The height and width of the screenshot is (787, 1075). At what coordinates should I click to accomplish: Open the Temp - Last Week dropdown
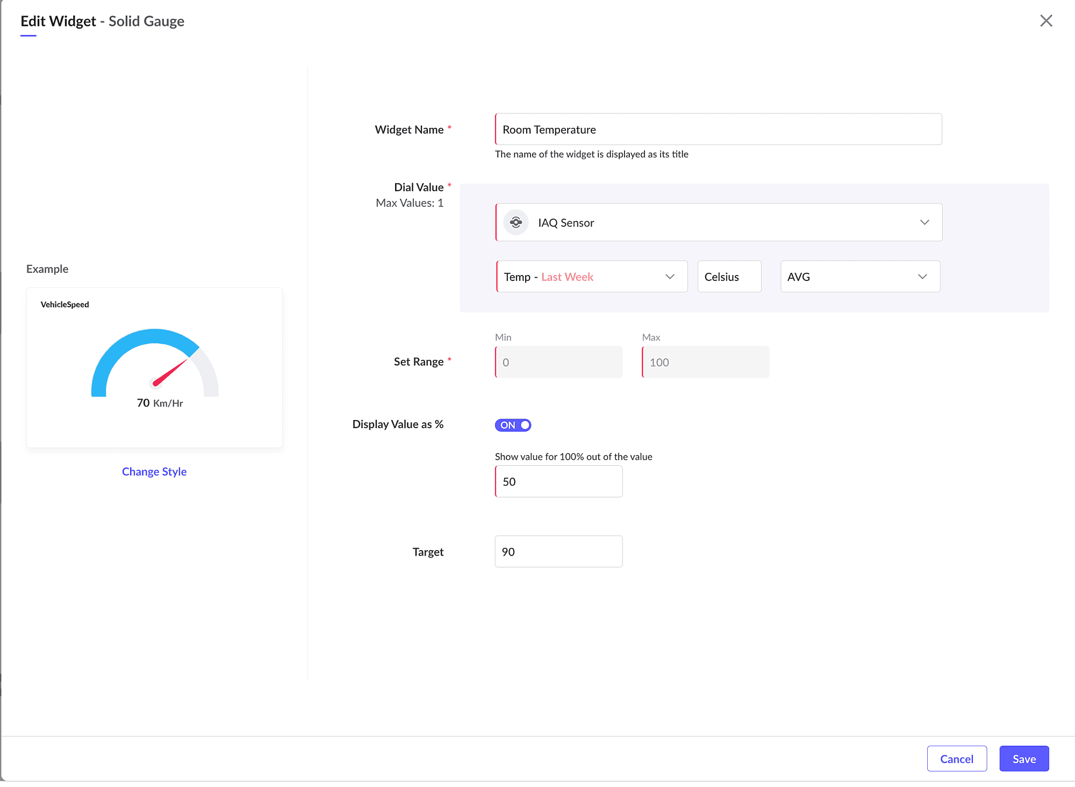[x=591, y=277]
